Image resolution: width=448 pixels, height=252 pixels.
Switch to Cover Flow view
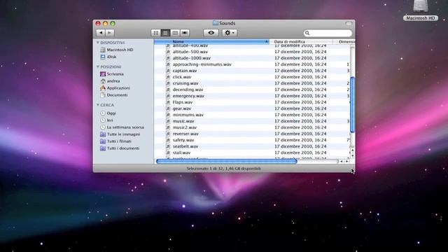185,33
